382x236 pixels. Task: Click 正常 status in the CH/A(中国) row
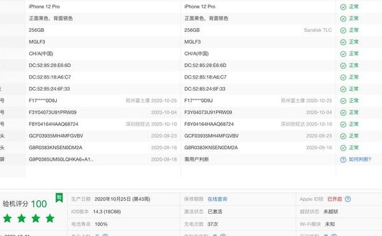tap(354, 54)
